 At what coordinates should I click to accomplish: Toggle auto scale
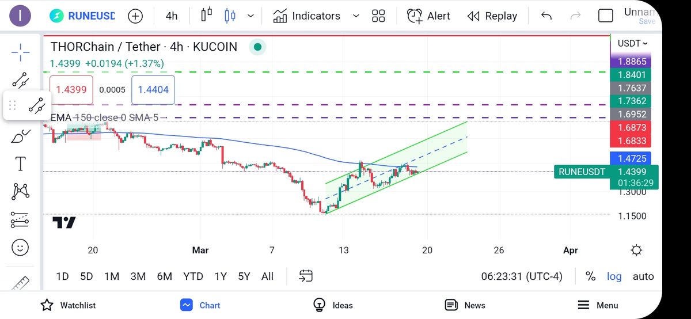(643, 276)
